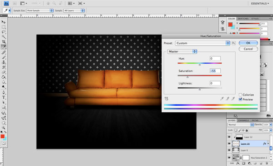273x166 pixels.
Task: Select the Healing Brush tool
Action: [4, 52]
